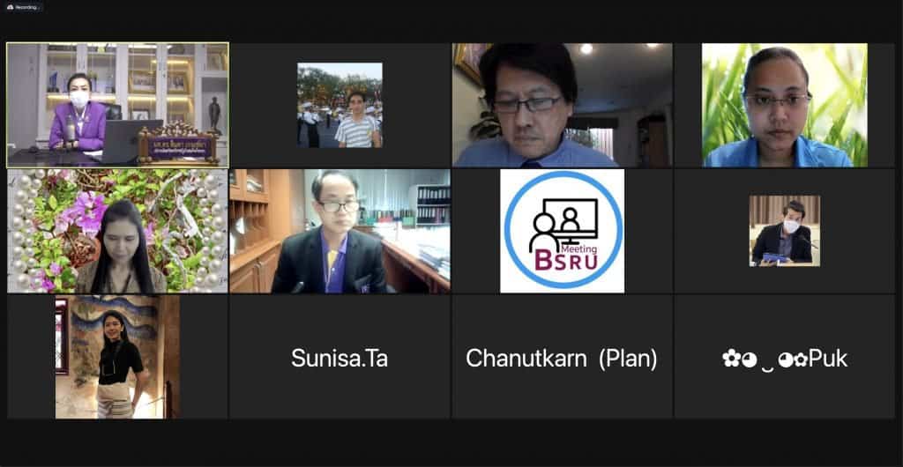Select woman with pearl and flower background
The height and width of the screenshot is (467, 903).
pos(117,231)
